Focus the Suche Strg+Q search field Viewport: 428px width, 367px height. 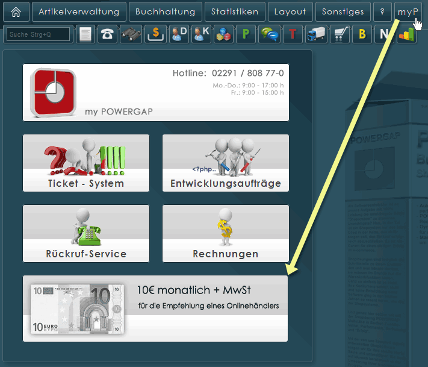pos(38,34)
